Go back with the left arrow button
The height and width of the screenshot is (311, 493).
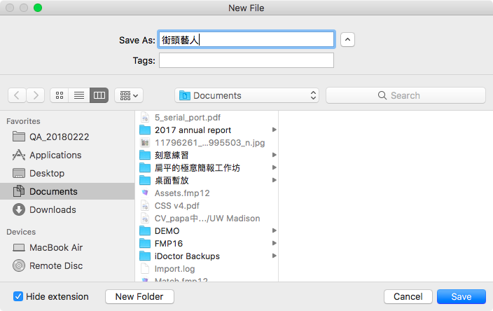tap(17, 95)
